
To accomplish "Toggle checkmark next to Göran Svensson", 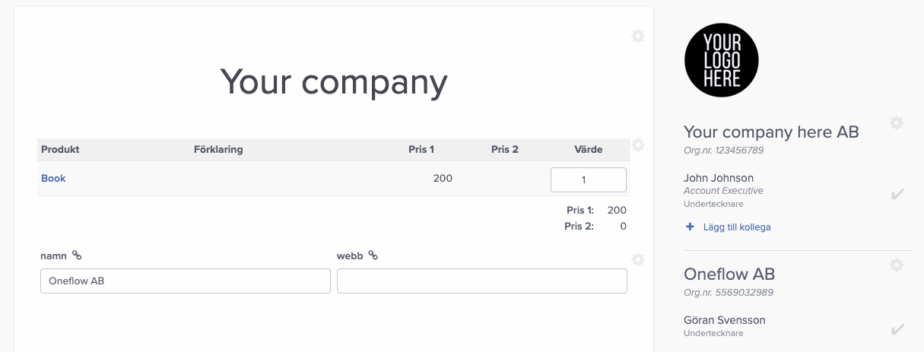I will (897, 329).
